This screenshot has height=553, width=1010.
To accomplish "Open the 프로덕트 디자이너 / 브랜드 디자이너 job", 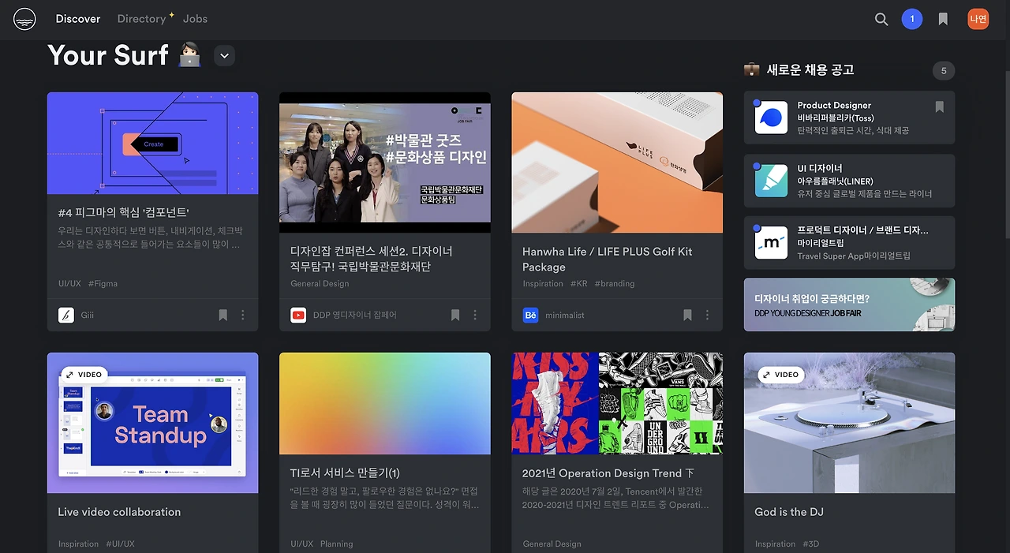I will click(x=849, y=243).
